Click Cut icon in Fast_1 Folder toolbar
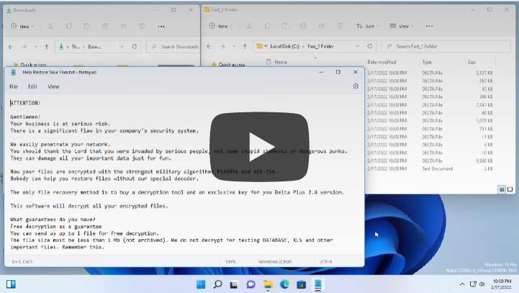 [x=249, y=26]
